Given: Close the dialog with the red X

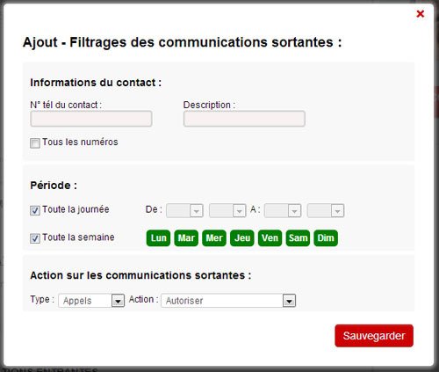Looking at the screenshot, I should point(421,14).
